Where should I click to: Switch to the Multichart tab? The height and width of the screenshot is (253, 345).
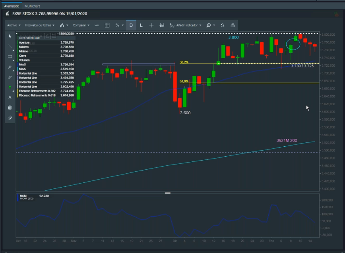[x=31, y=7]
